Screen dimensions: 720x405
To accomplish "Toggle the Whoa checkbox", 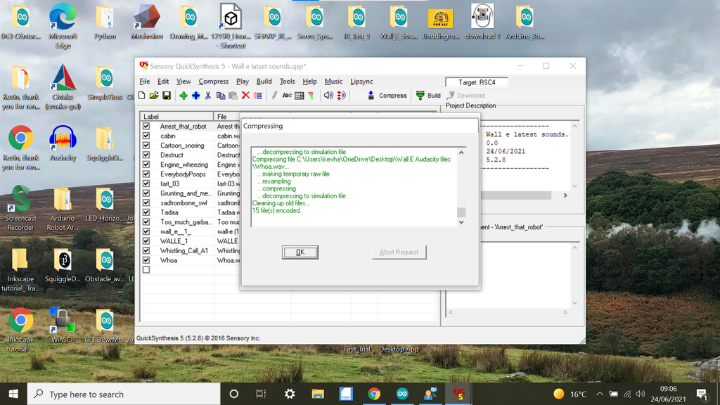I will point(146,260).
